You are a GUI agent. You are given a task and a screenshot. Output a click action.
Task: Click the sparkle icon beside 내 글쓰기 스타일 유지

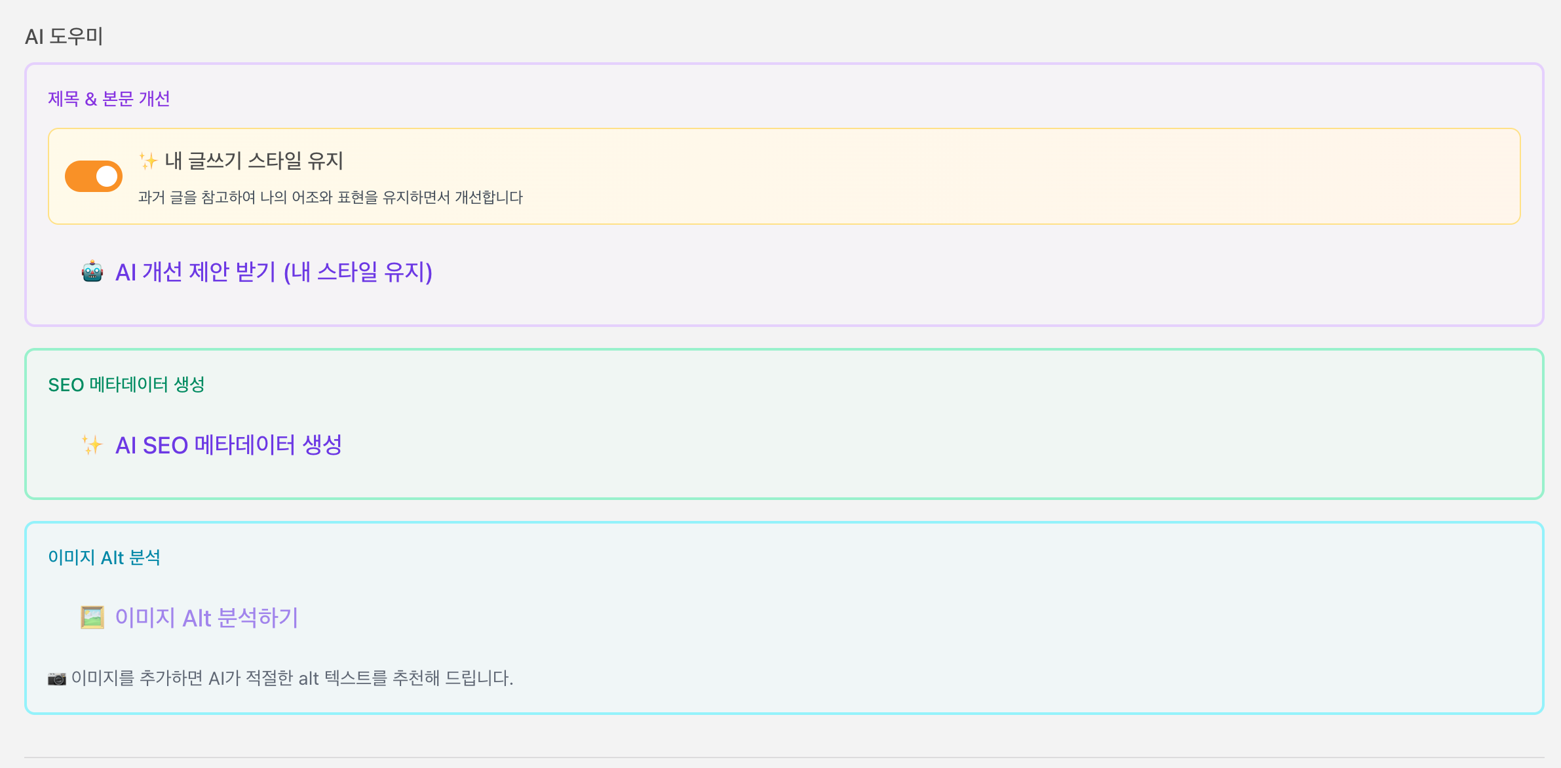[x=148, y=161]
